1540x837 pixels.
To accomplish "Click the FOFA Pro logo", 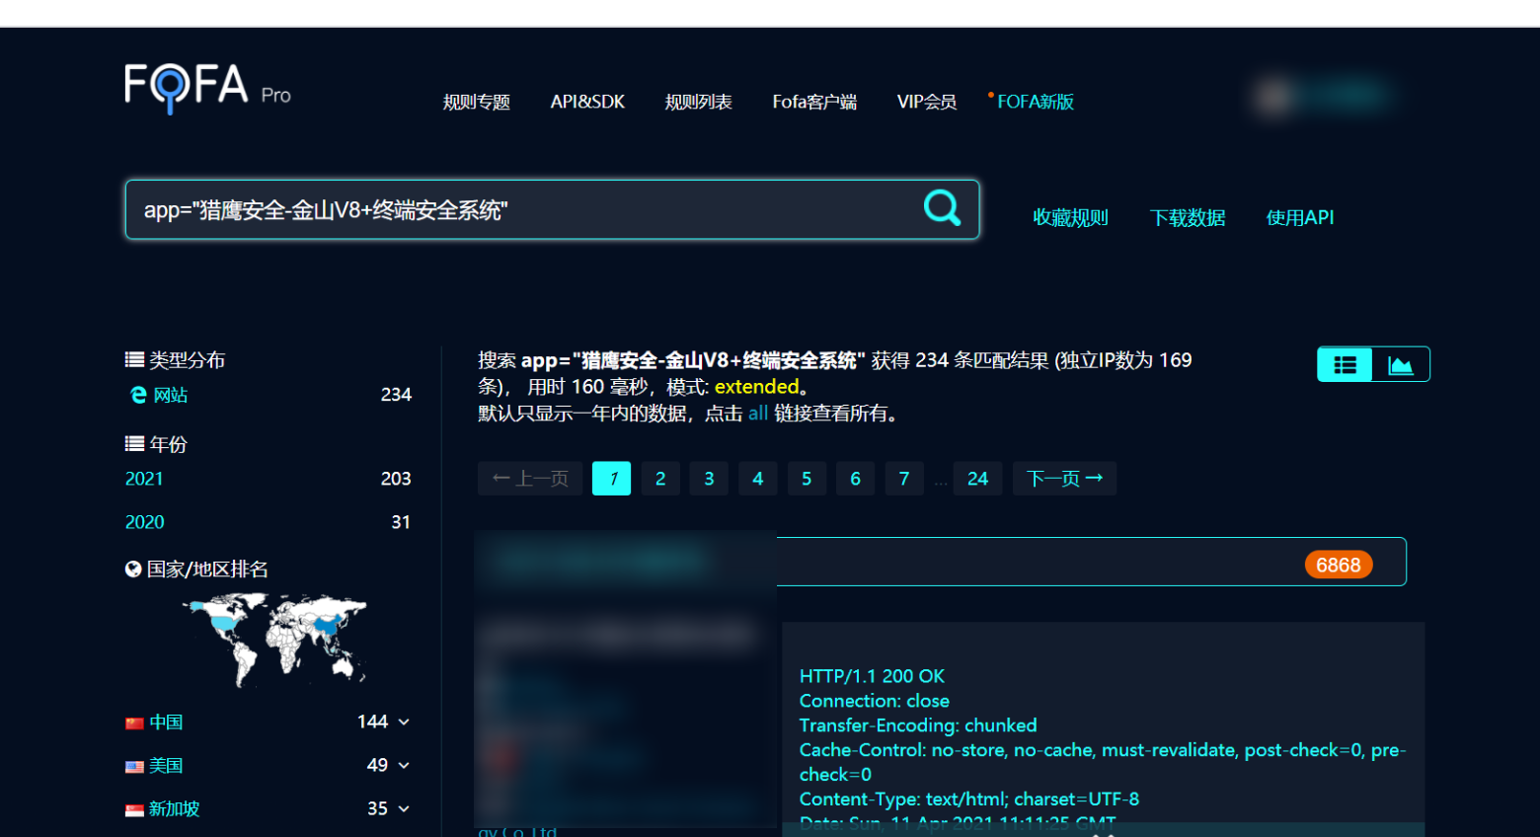I will (x=207, y=88).
